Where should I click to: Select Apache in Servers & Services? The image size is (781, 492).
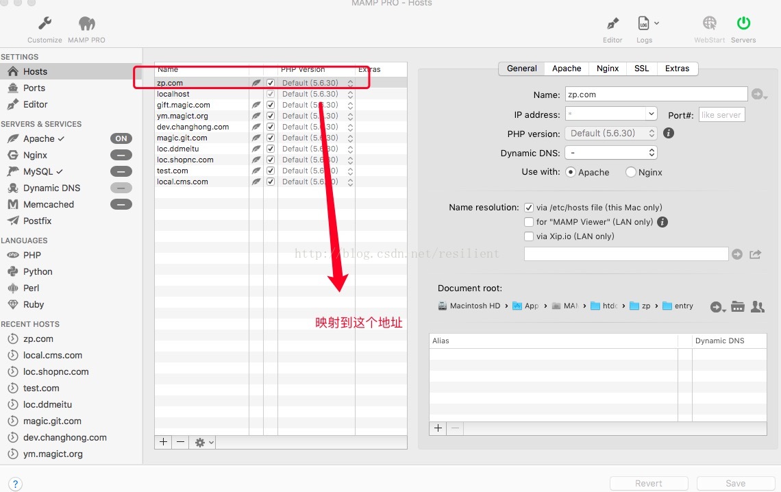[39, 138]
